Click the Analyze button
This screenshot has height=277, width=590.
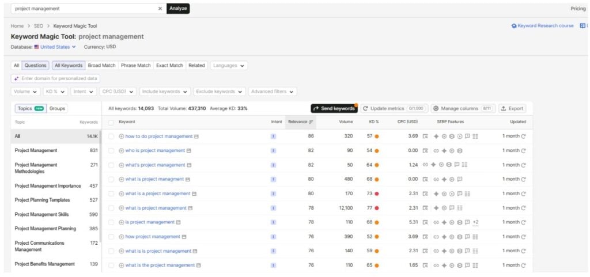(178, 8)
